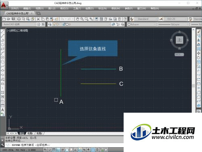Toggle Polar Tracking in status bar

[63, 150]
